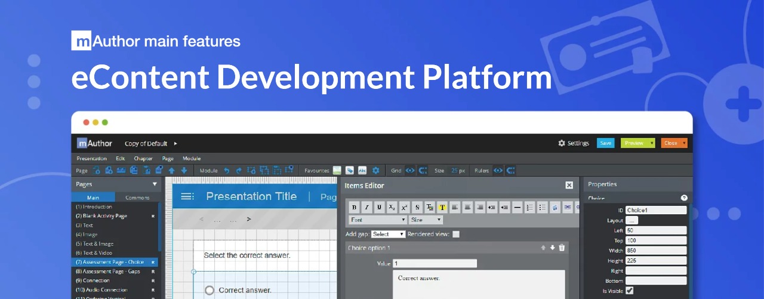Apply Italic in the Items Editor

click(x=367, y=207)
